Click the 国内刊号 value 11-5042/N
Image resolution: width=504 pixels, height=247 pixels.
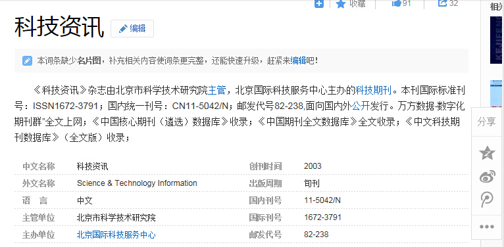point(322,200)
